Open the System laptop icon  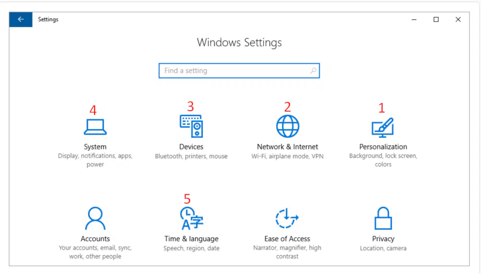coord(95,127)
